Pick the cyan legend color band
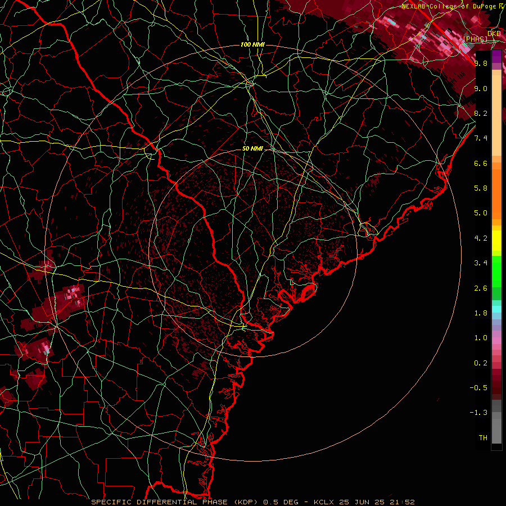 point(496,309)
